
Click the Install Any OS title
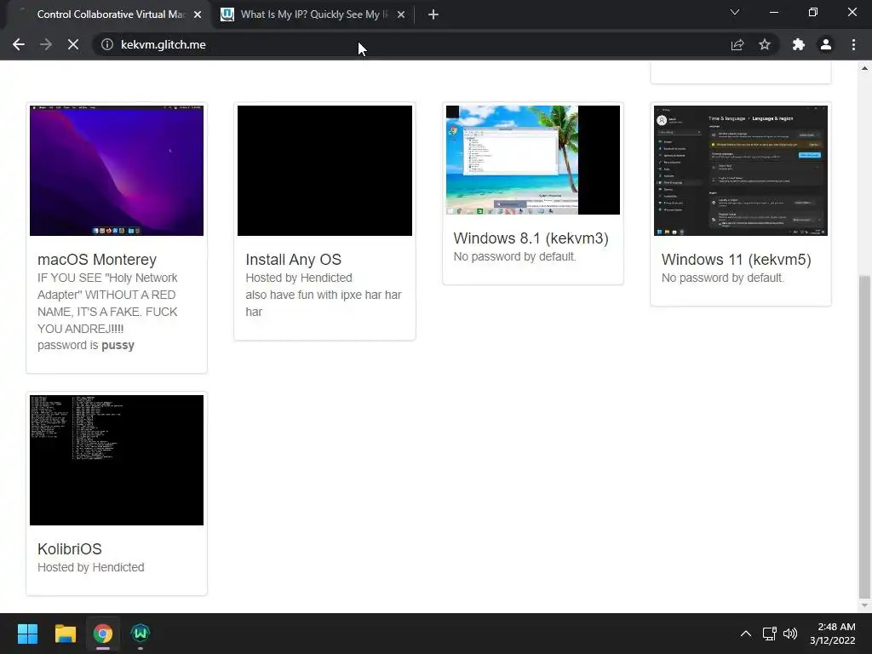293,260
